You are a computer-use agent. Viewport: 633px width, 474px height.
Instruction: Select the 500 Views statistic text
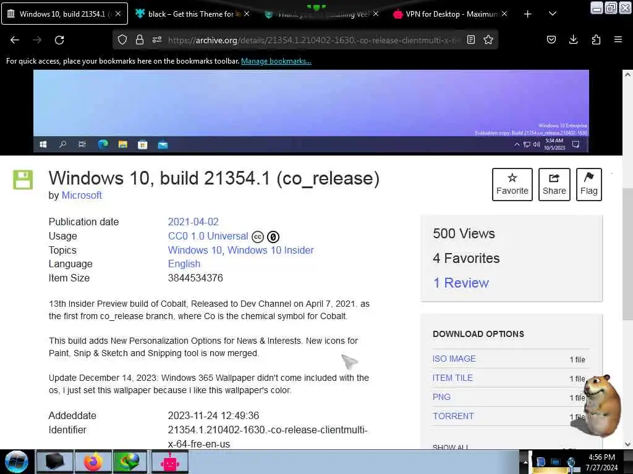(464, 233)
